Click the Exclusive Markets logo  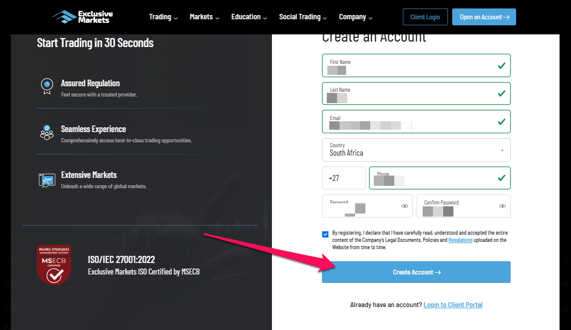coord(83,17)
